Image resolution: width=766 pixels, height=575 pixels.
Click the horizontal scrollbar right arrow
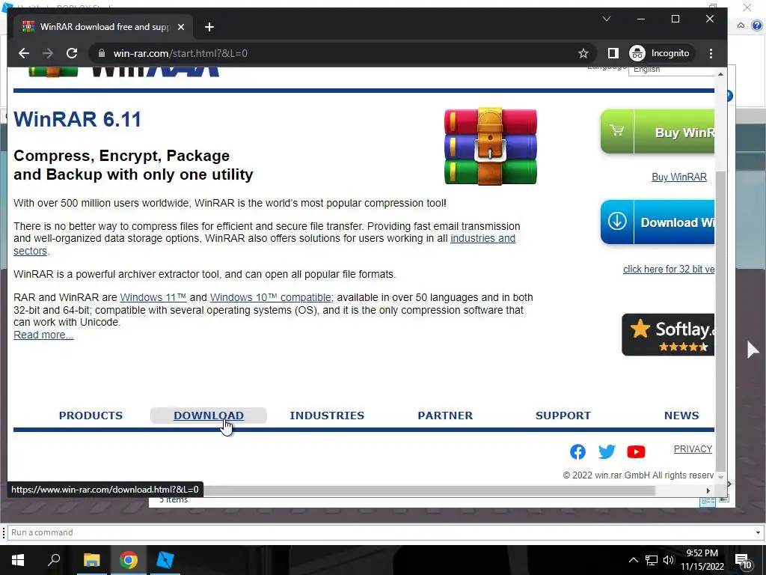pyautogui.click(x=708, y=490)
